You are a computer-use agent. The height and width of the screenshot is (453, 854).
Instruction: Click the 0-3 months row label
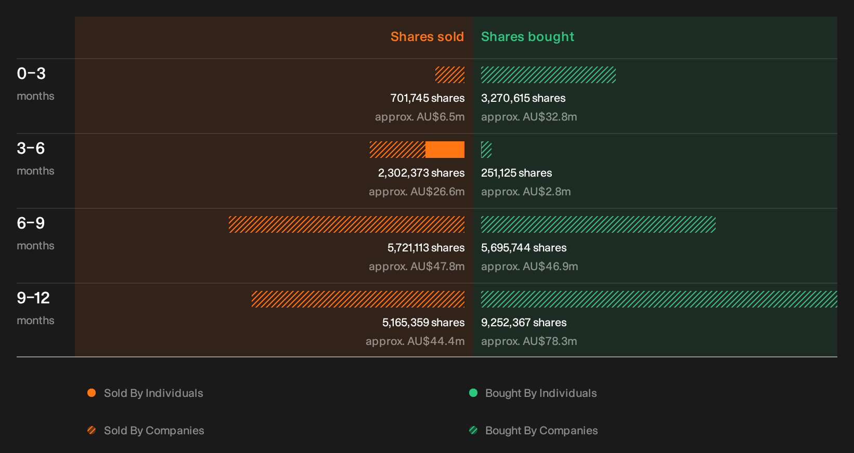pyautogui.click(x=35, y=84)
